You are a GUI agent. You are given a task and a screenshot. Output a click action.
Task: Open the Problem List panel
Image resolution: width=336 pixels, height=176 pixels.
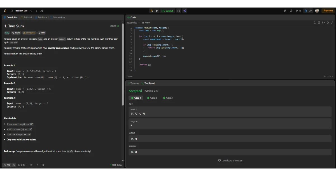(19, 11)
